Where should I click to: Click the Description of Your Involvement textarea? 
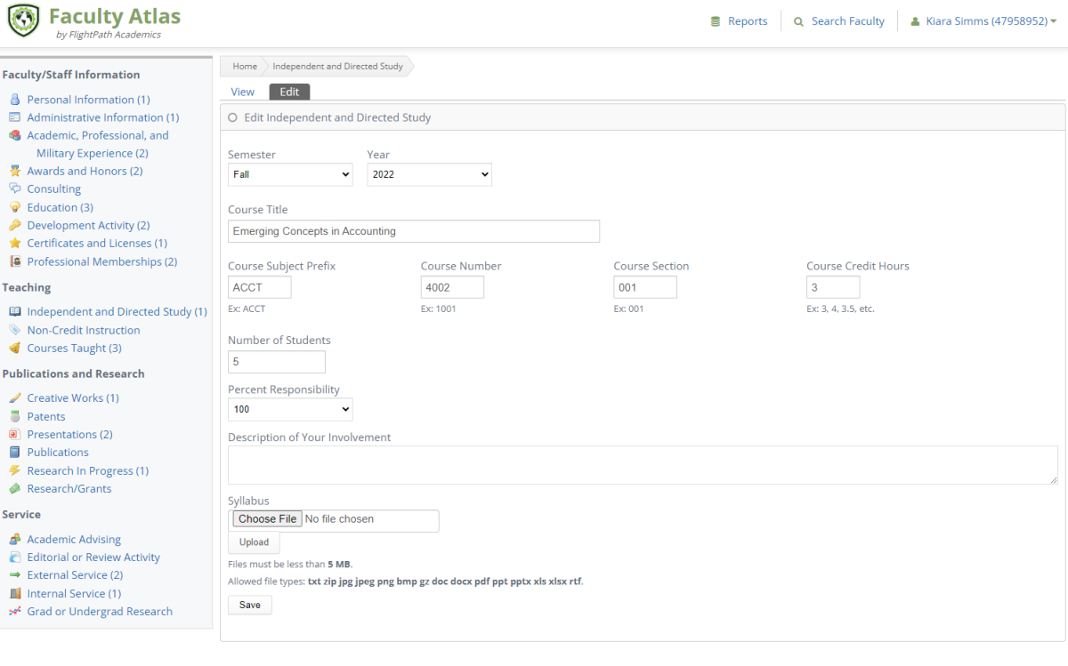643,465
